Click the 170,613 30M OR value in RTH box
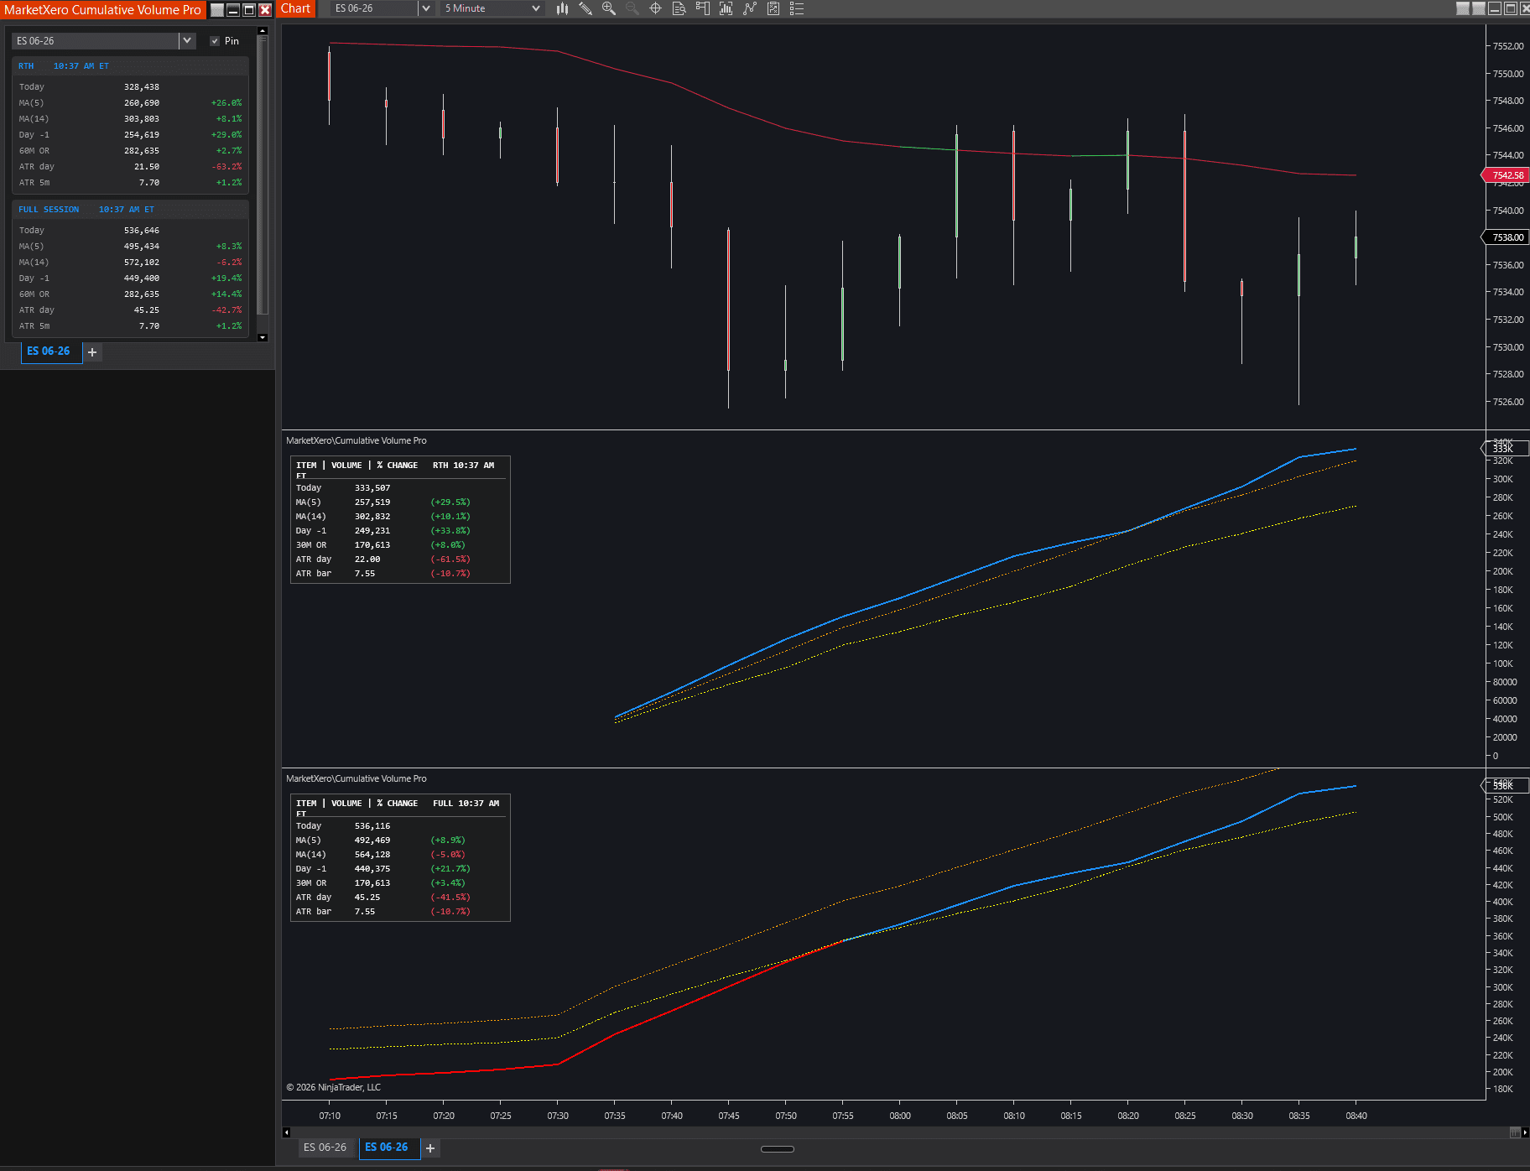1530x1171 pixels. pos(372,545)
